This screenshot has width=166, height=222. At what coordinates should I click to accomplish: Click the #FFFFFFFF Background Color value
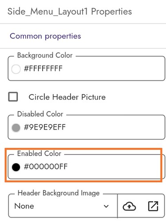(43, 68)
